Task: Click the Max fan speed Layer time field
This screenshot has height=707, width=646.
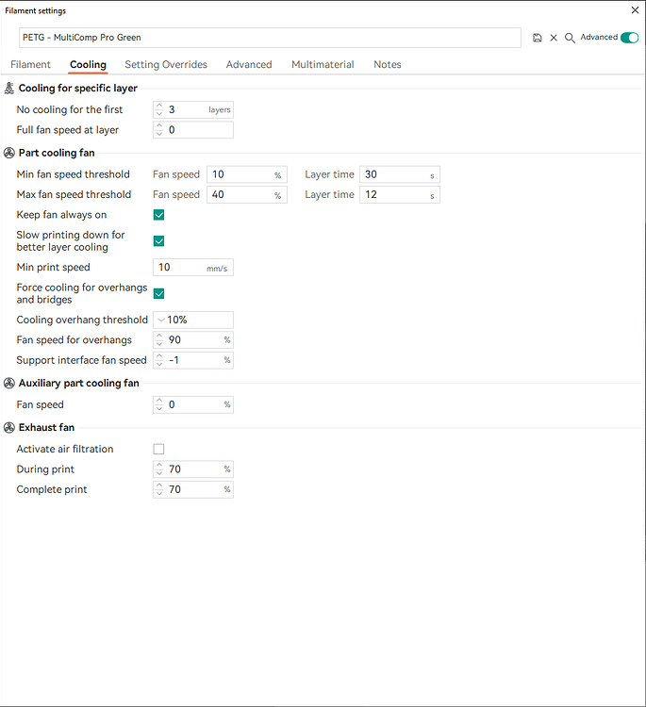Action: pos(400,195)
